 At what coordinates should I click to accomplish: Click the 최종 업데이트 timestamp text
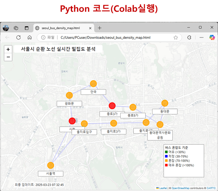(39, 185)
